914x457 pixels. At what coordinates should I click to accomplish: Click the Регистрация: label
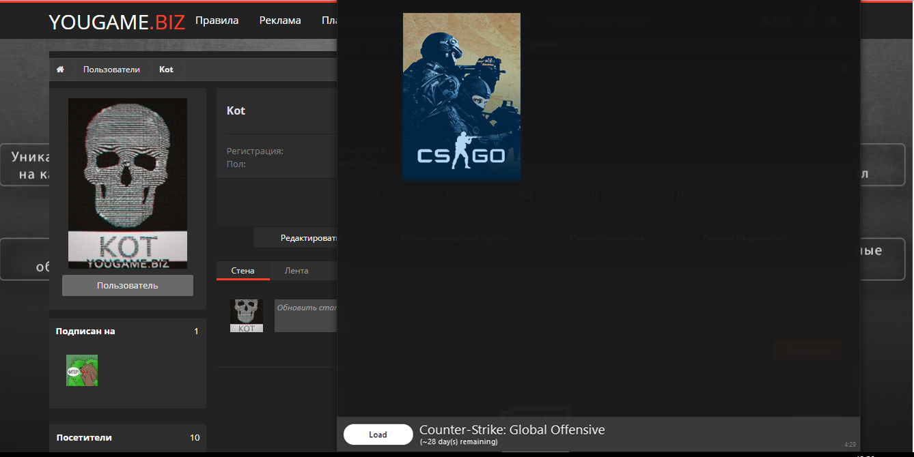tap(255, 151)
